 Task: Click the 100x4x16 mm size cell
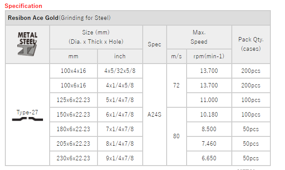73,71
